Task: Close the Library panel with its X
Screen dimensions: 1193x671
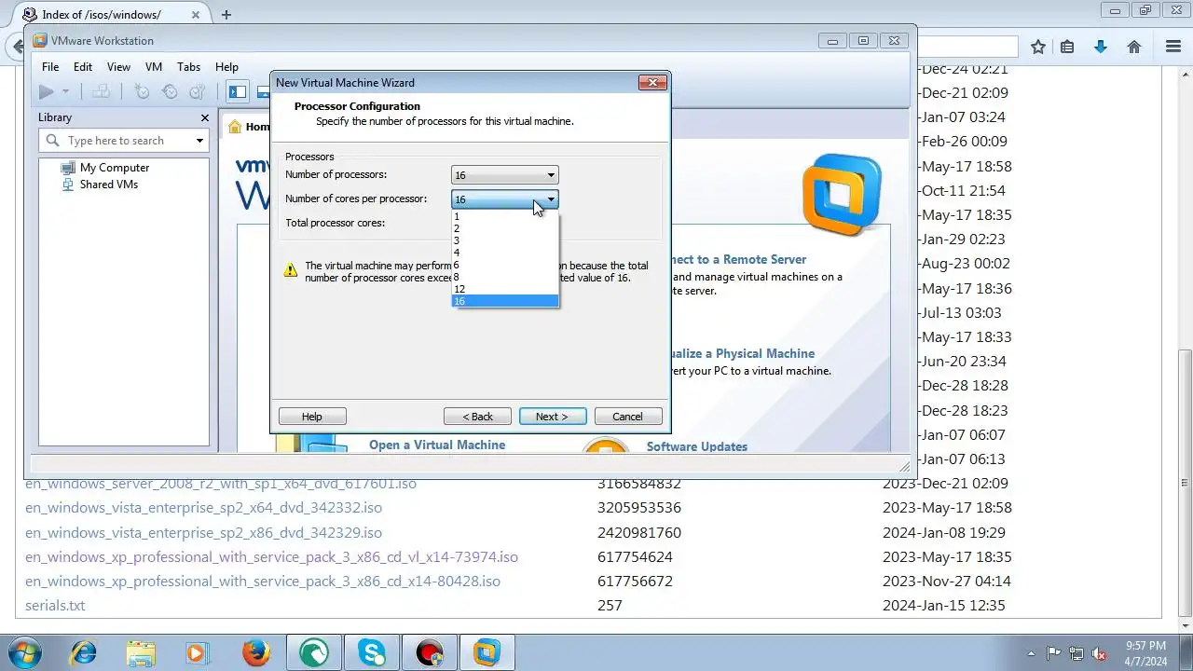Action: (205, 117)
